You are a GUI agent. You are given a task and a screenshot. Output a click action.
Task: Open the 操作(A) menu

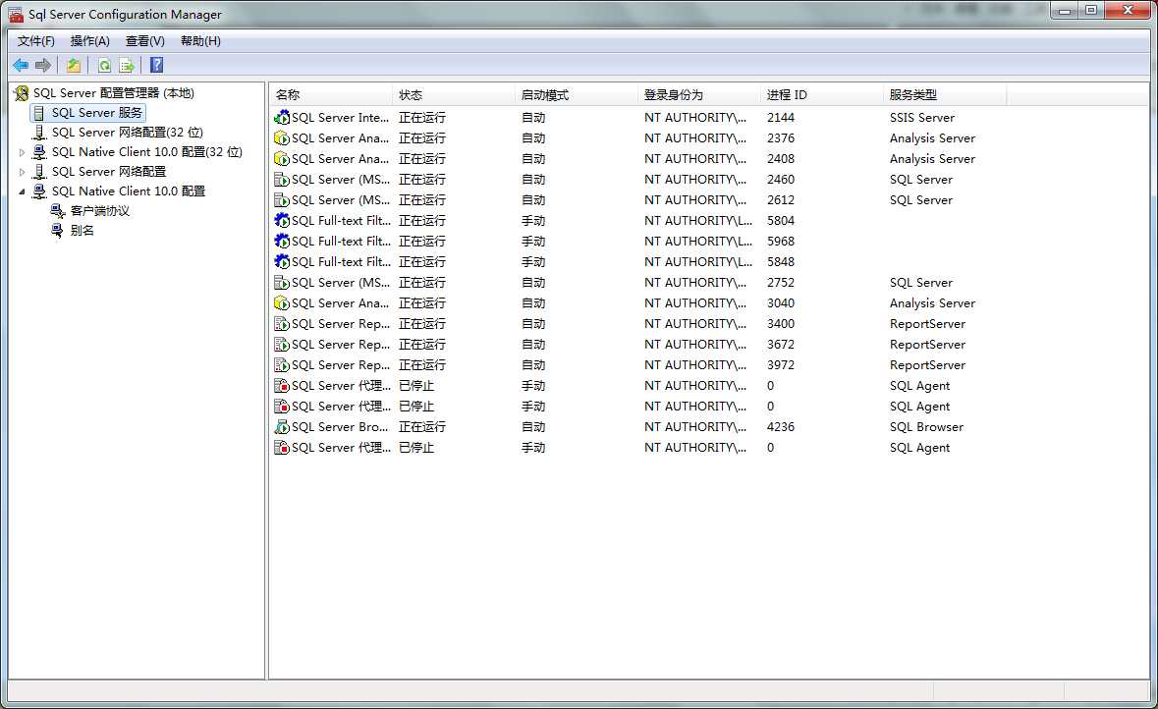click(90, 41)
